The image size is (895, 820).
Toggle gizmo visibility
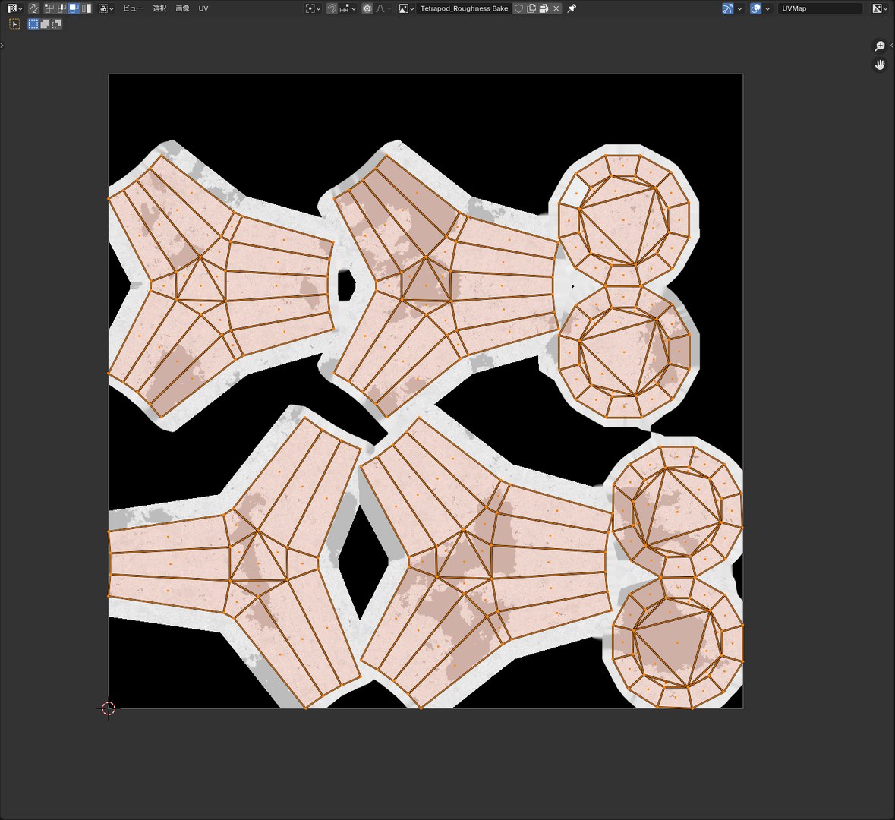(x=728, y=8)
